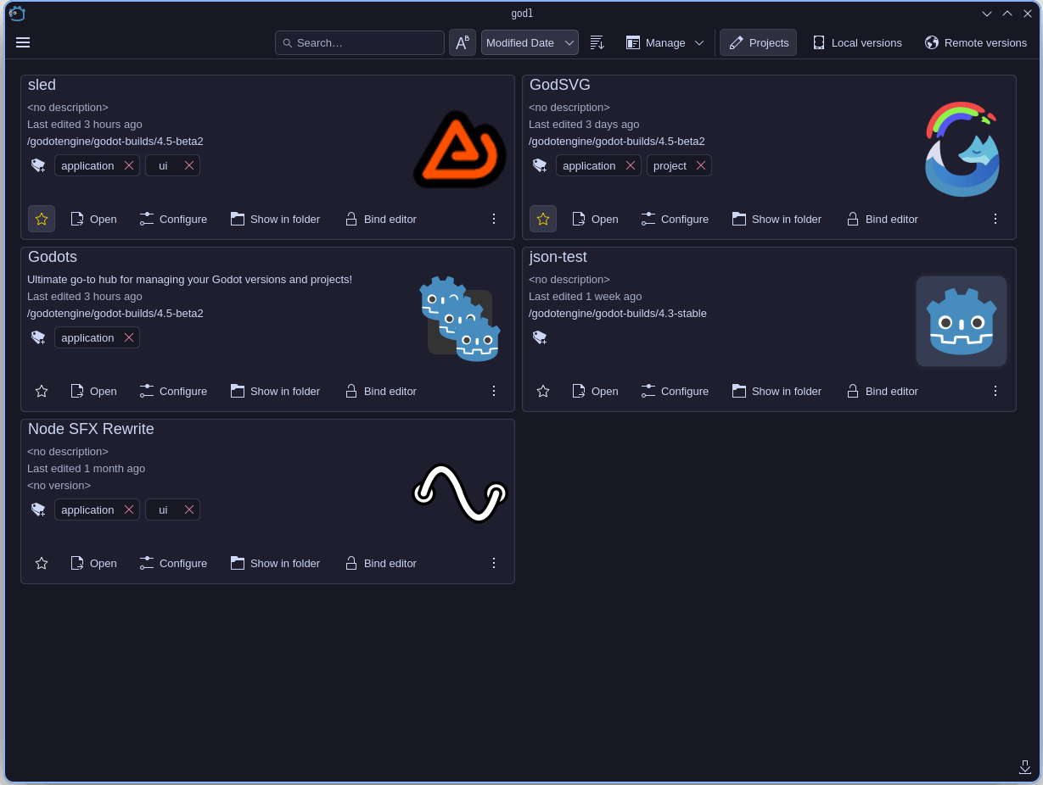1043x785 pixels.
Task: Click the GodSVG project logo thumbnail
Action: coord(962,149)
